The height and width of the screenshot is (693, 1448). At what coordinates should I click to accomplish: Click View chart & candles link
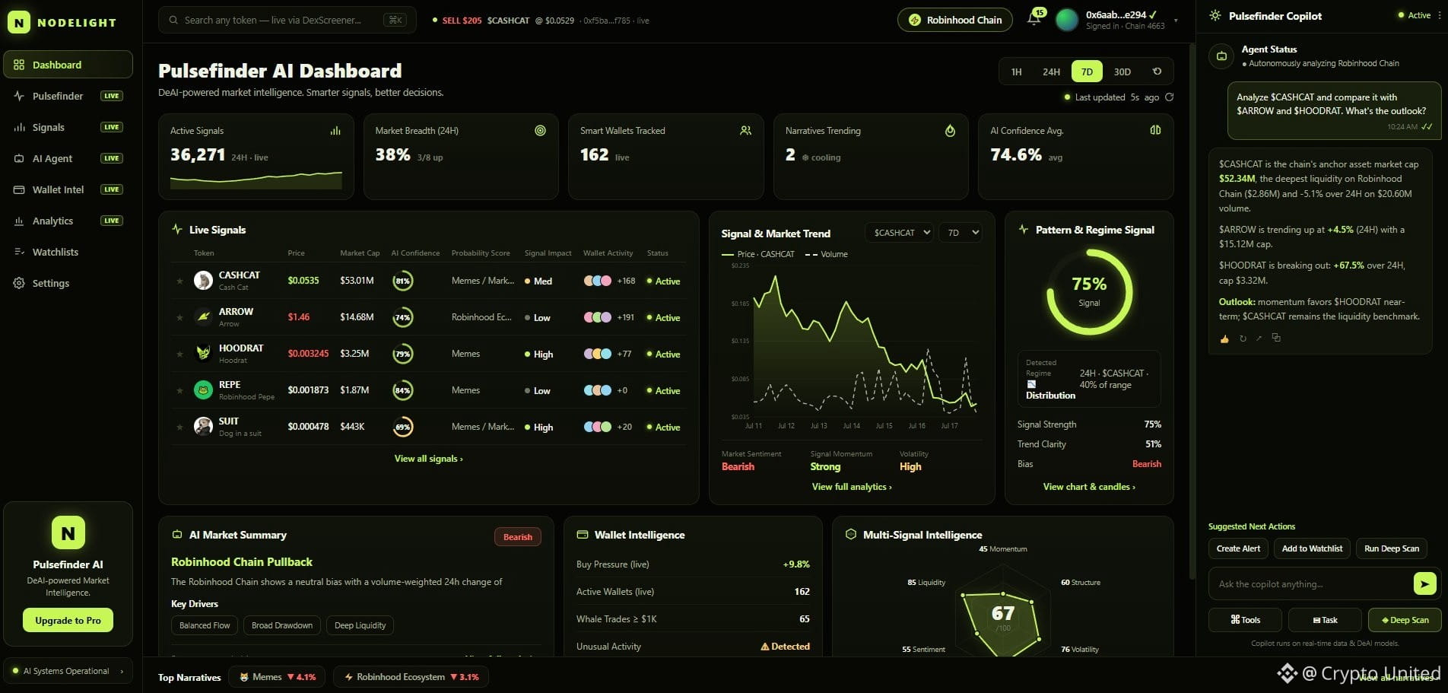coord(1089,487)
